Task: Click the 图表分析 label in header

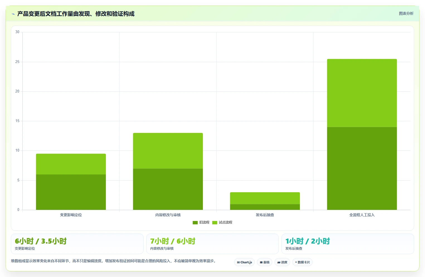Action: pos(406,13)
